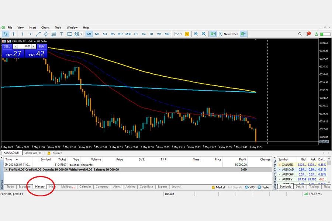The height and width of the screenshot is (221, 332).
Task: Zoom out of the chart
Action: [x=203, y=34]
